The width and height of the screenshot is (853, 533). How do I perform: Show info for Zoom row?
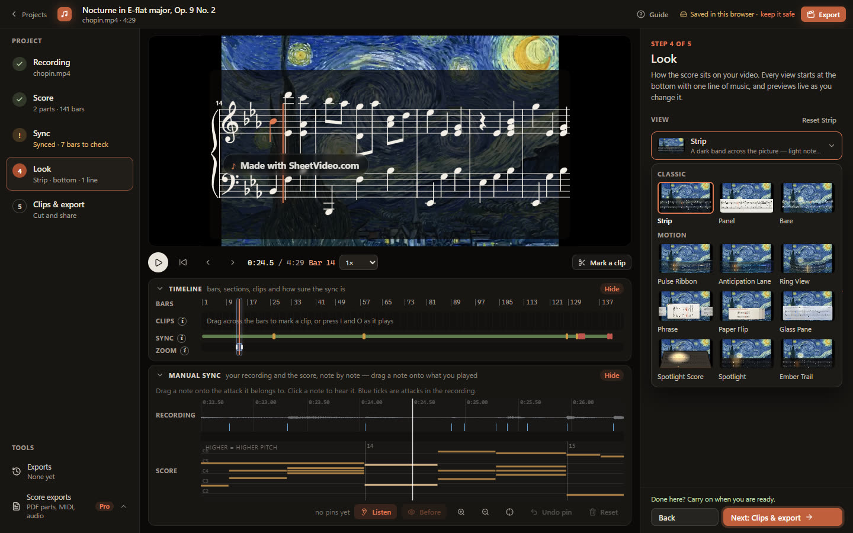point(185,351)
